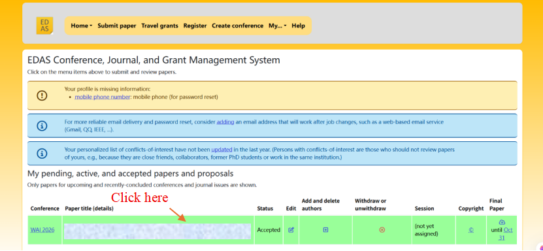Click the info icon beside email notice
Screen dimensions: 543x251
coord(42,125)
